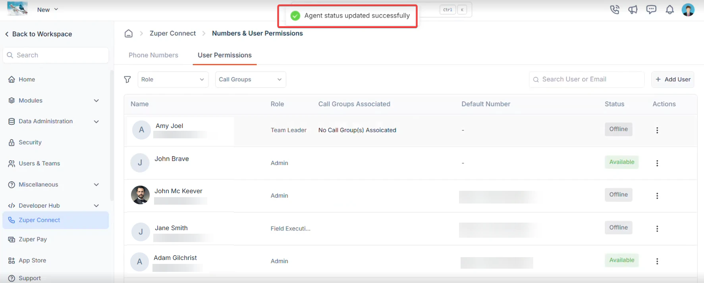
Task: Click Adam Gilchrist's Available status badge
Action: tap(622, 260)
